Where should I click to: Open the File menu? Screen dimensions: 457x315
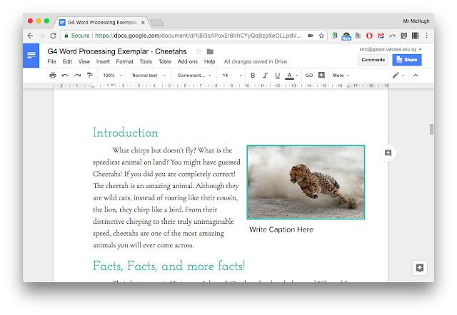51,62
